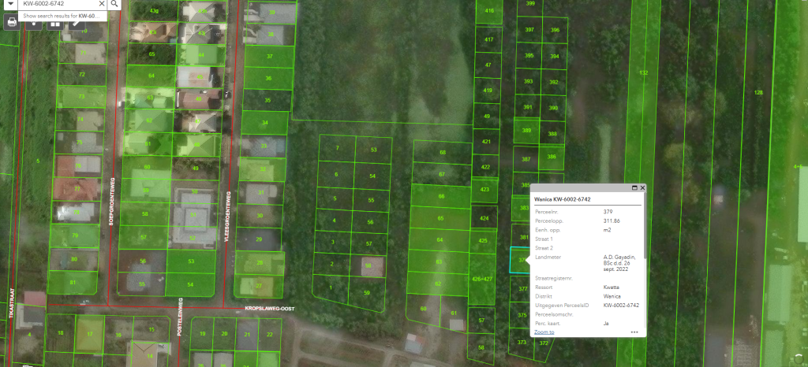Expand the search source dropdown arrow
The height and width of the screenshot is (367, 808).
[9, 4]
